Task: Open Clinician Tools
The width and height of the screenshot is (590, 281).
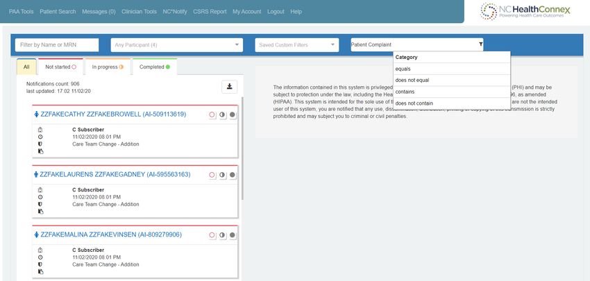Action: (139, 12)
